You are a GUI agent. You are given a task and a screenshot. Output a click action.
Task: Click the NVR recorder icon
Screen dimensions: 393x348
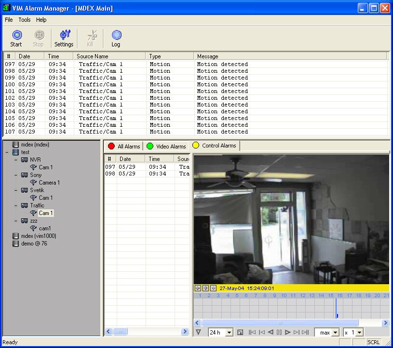(24, 160)
